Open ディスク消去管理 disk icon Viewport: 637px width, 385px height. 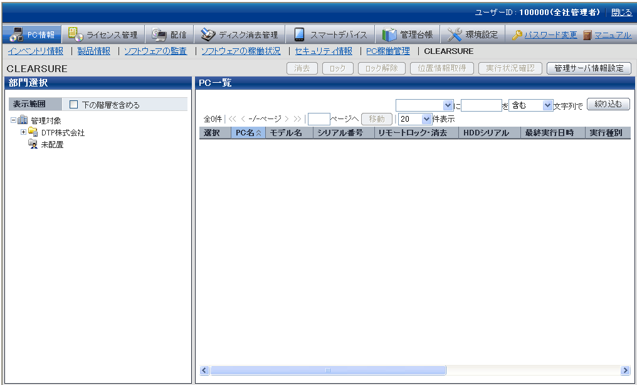pos(208,34)
